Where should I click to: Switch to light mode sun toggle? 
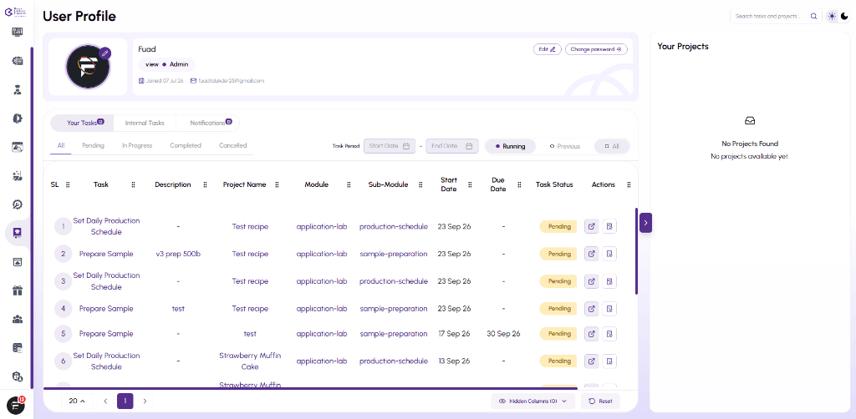pyautogui.click(x=832, y=17)
